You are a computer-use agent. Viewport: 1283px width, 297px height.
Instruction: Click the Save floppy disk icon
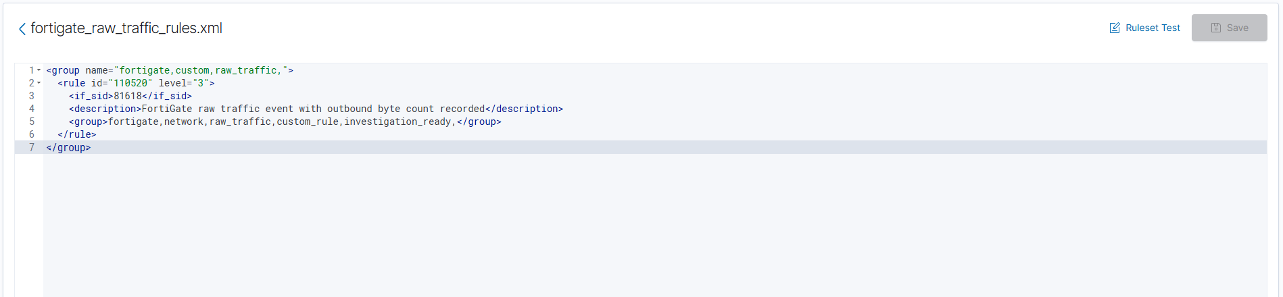[1216, 28]
